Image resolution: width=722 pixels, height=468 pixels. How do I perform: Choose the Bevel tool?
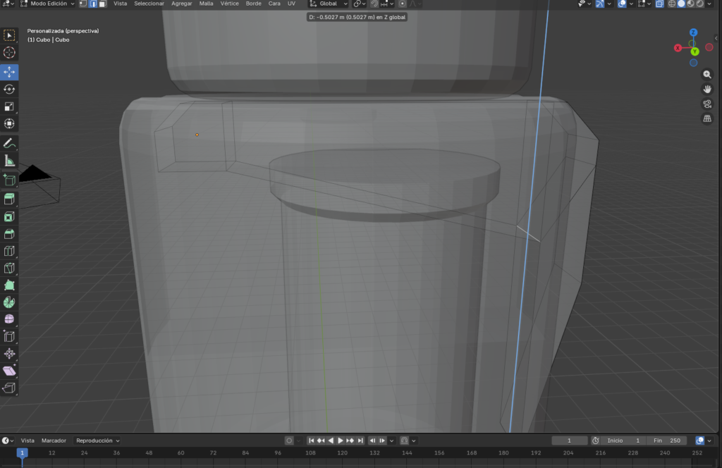pyautogui.click(x=9, y=234)
